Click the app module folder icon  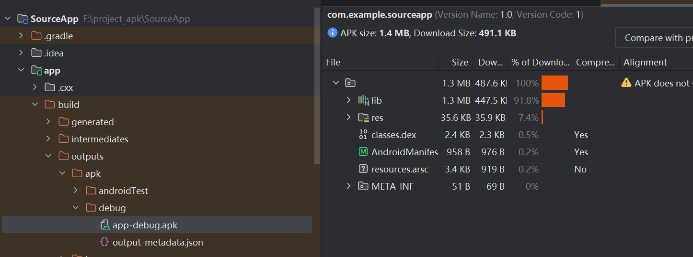tap(36, 70)
